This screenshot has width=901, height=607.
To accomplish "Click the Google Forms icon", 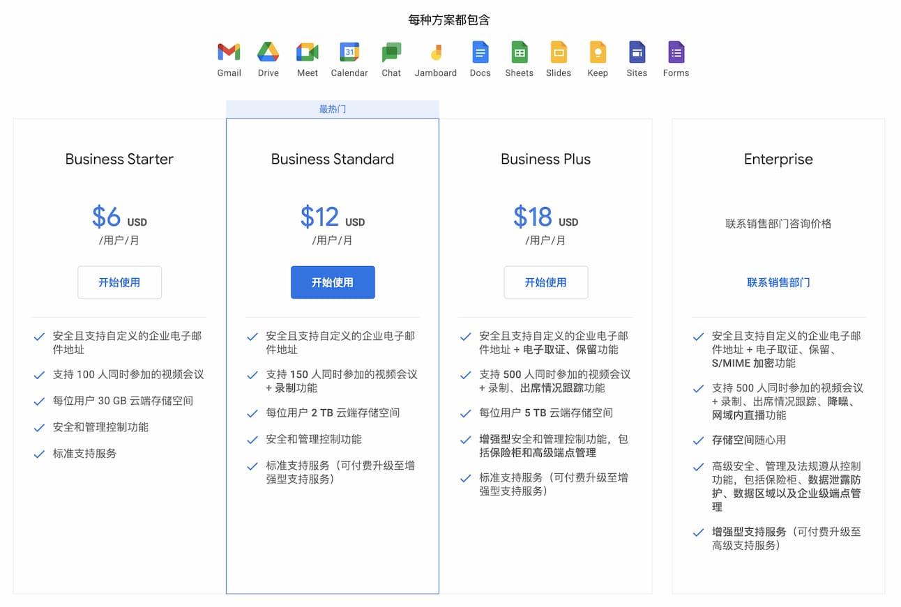I will (x=676, y=52).
